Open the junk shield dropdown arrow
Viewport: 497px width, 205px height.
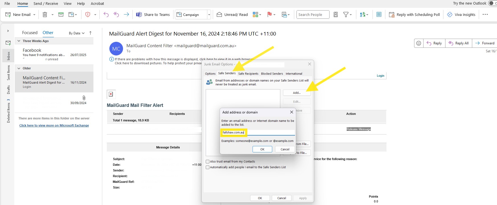95,15
